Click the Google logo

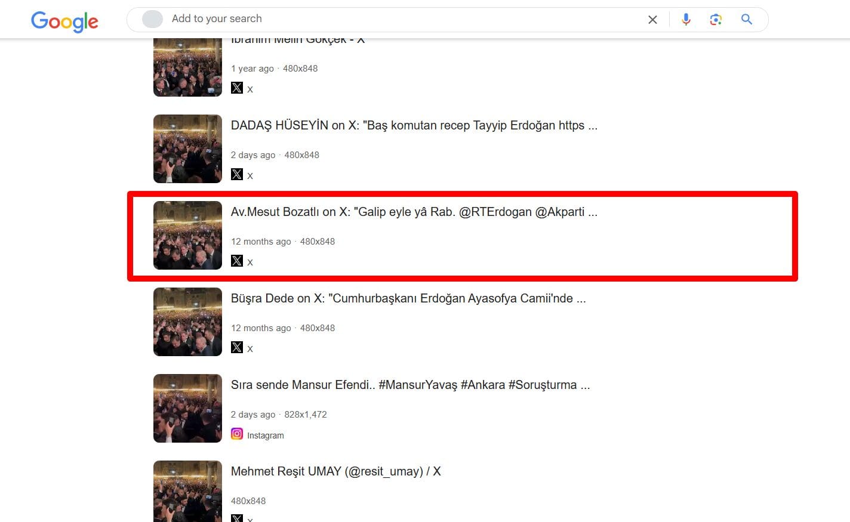(x=64, y=21)
